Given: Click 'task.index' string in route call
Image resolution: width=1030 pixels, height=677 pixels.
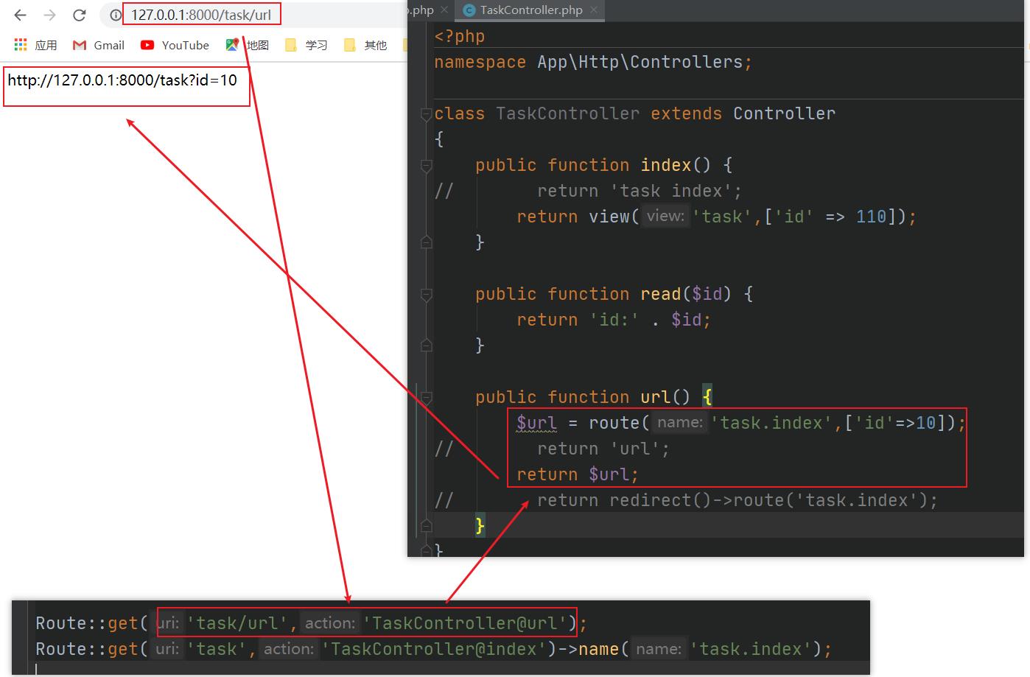Looking at the screenshot, I should (x=771, y=423).
